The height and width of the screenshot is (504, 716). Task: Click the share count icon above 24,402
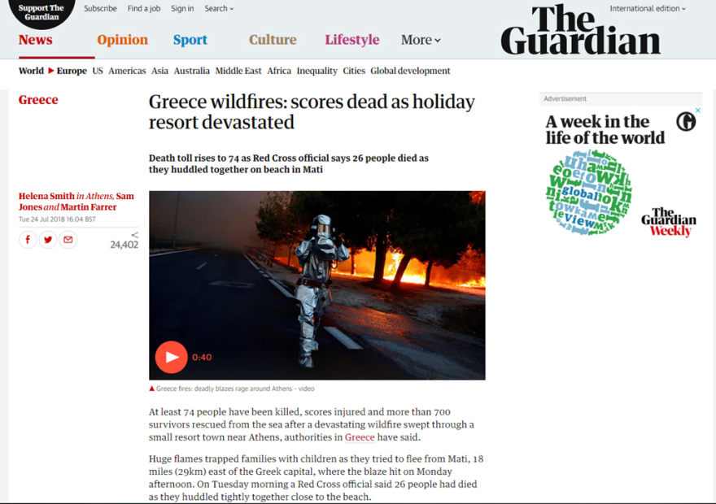(135, 235)
